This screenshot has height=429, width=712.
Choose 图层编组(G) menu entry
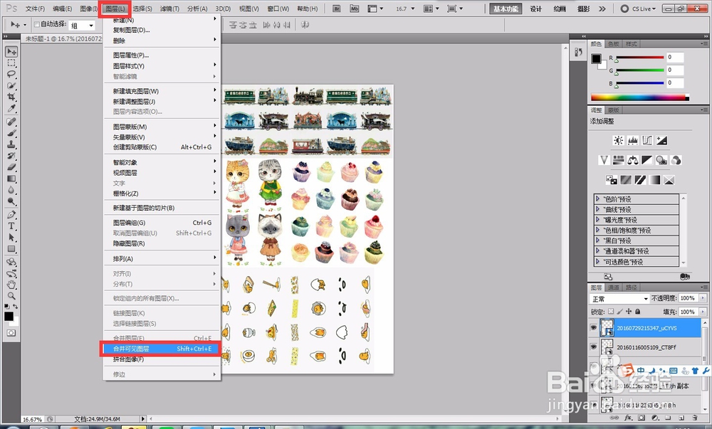point(162,223)
